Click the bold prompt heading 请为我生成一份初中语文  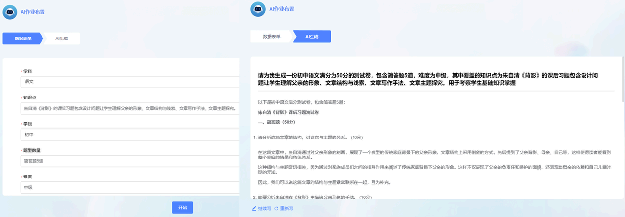coord(428,79)
